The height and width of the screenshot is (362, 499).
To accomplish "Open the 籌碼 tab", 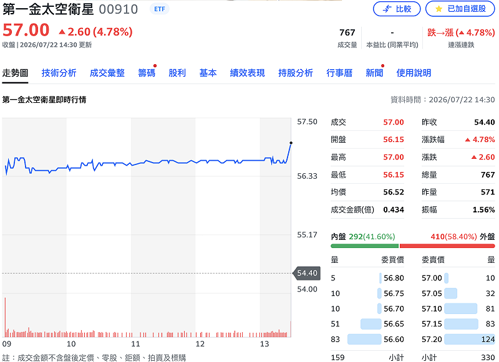I will pyautogui.click(x=147, y=73).
